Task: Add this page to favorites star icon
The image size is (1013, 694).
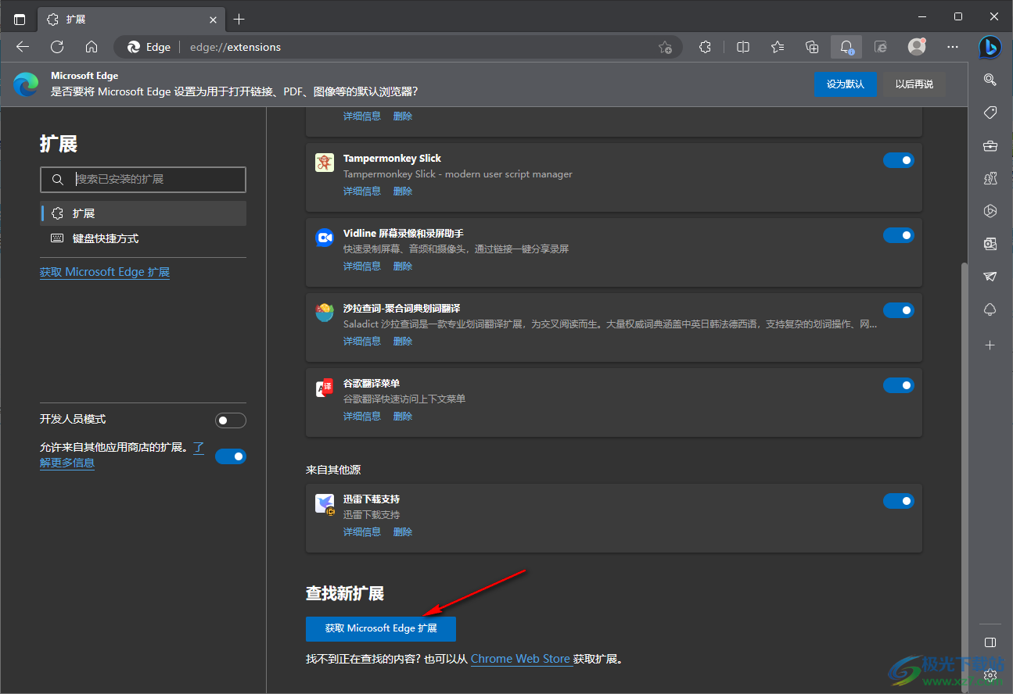Action: [x=665, y=47]
